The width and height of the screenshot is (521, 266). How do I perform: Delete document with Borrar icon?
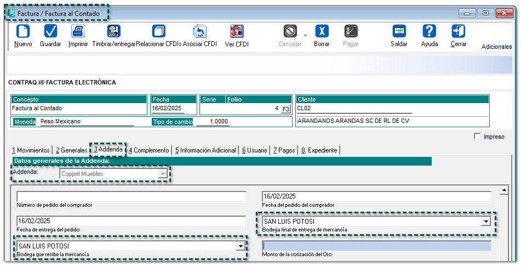click(x=322, y=31)
